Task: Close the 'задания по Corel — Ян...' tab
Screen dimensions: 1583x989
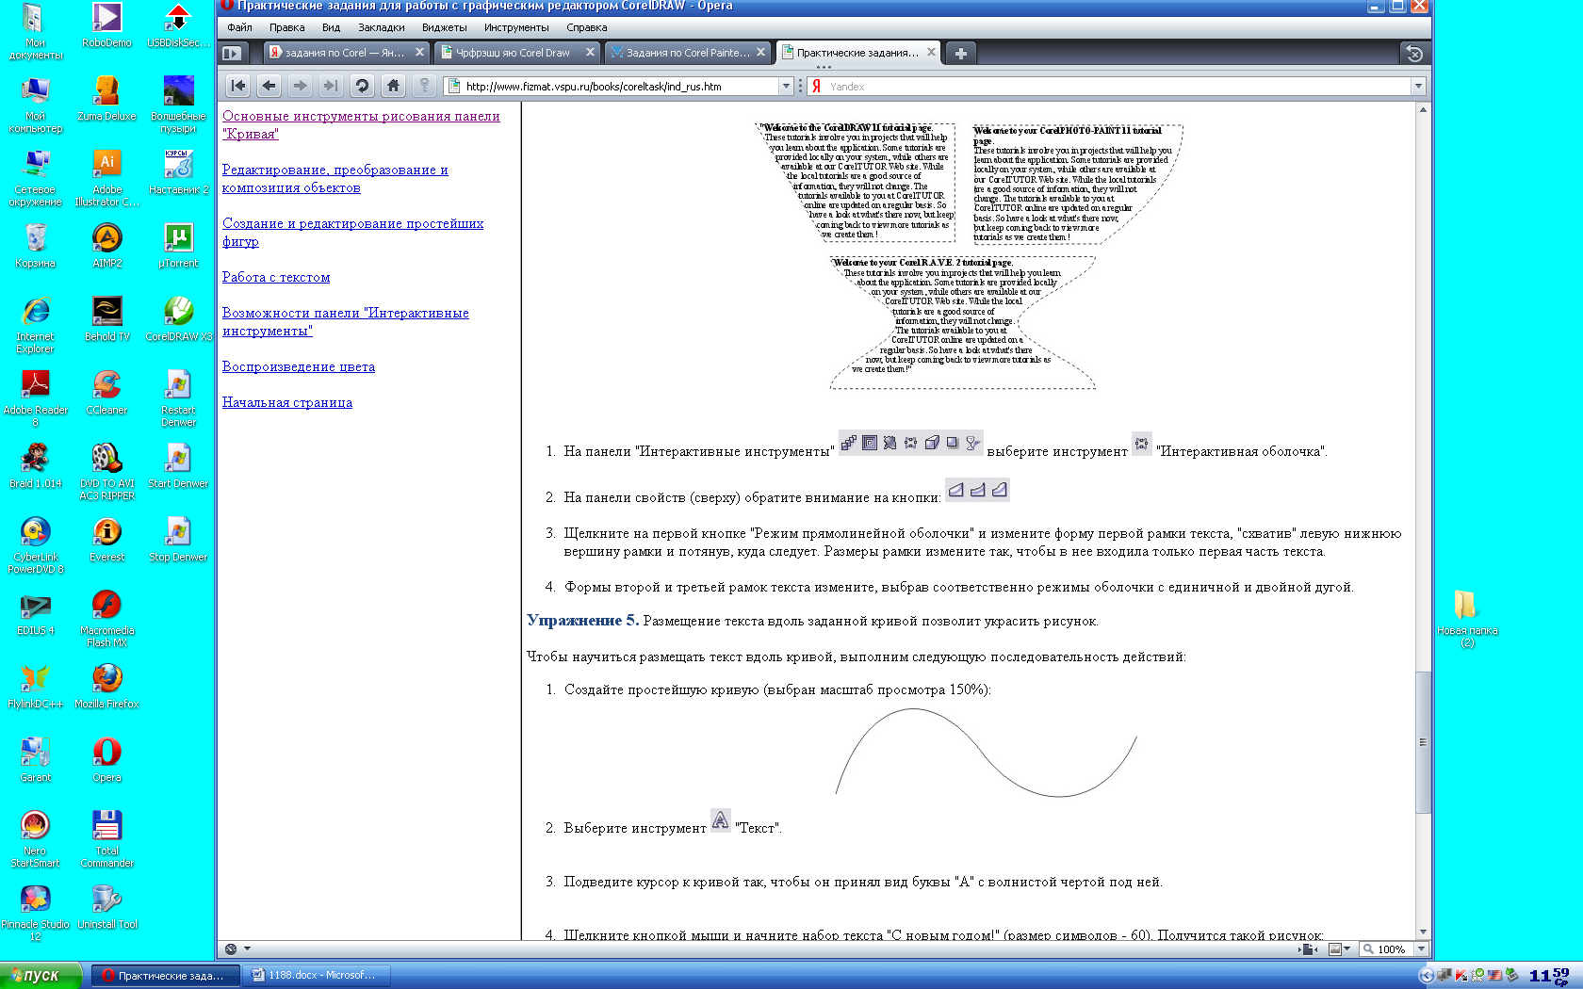Action: pyautogui.click(x=419, y=53)
